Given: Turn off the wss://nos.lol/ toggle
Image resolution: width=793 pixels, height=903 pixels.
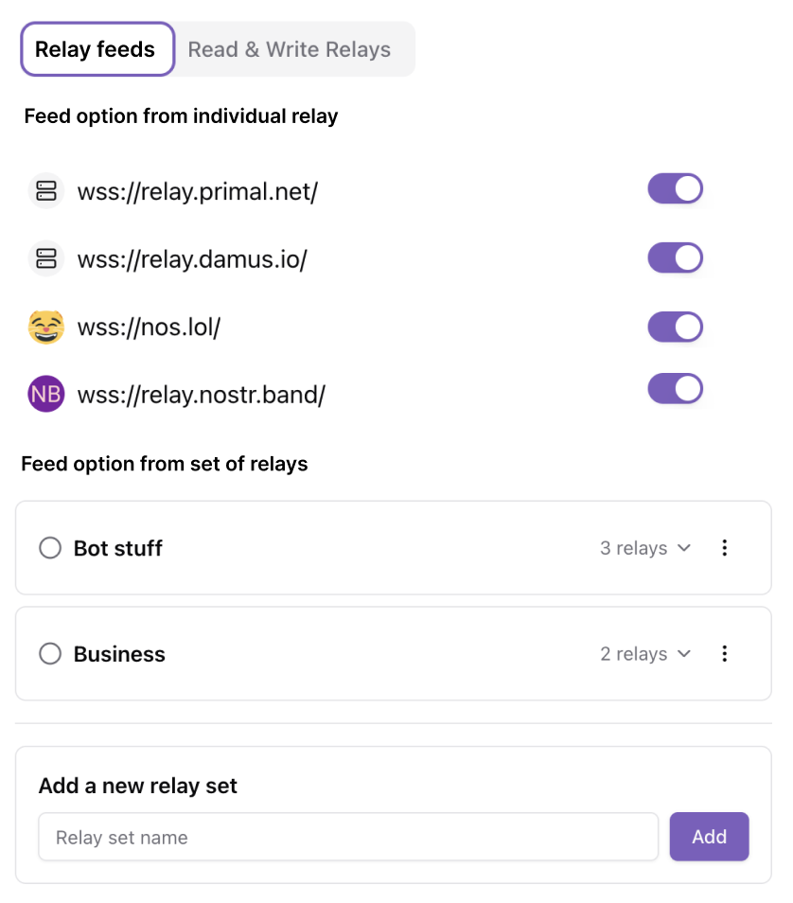Looking at the screenshot, I should pos(675,328).
